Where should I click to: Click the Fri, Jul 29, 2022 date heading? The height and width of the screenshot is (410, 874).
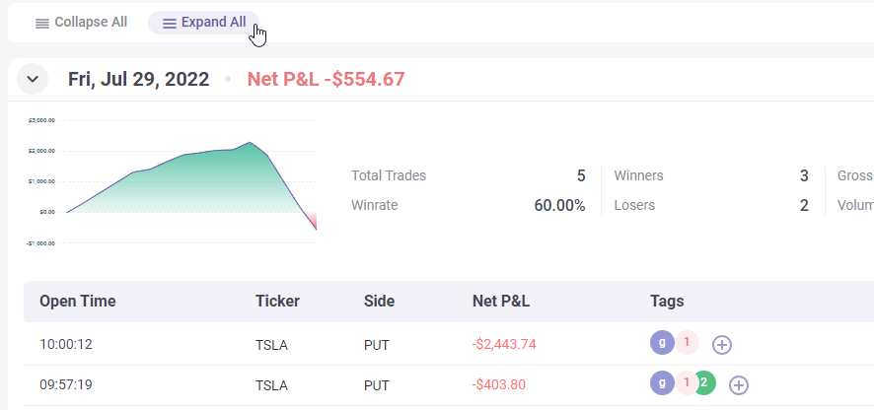[x=138, y=79]
